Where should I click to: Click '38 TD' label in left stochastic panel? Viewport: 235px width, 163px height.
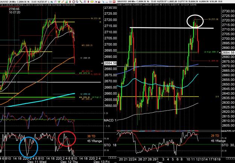click(x=91, y=136)
